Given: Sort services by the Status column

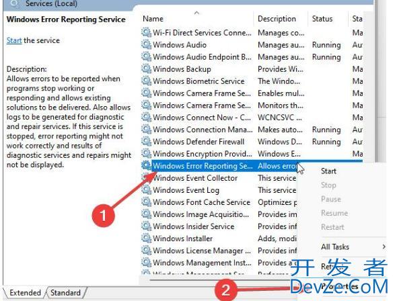Looking at the screenshot, I should (x=322, y=19).
